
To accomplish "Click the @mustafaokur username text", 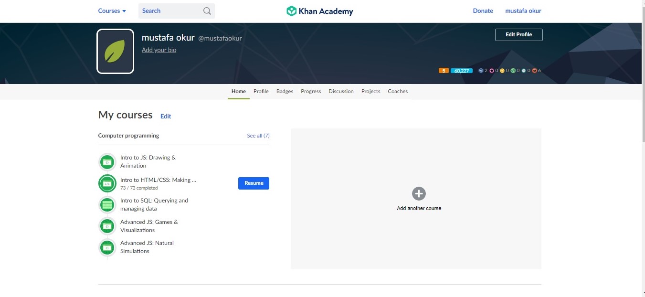I will coord(220,38).
